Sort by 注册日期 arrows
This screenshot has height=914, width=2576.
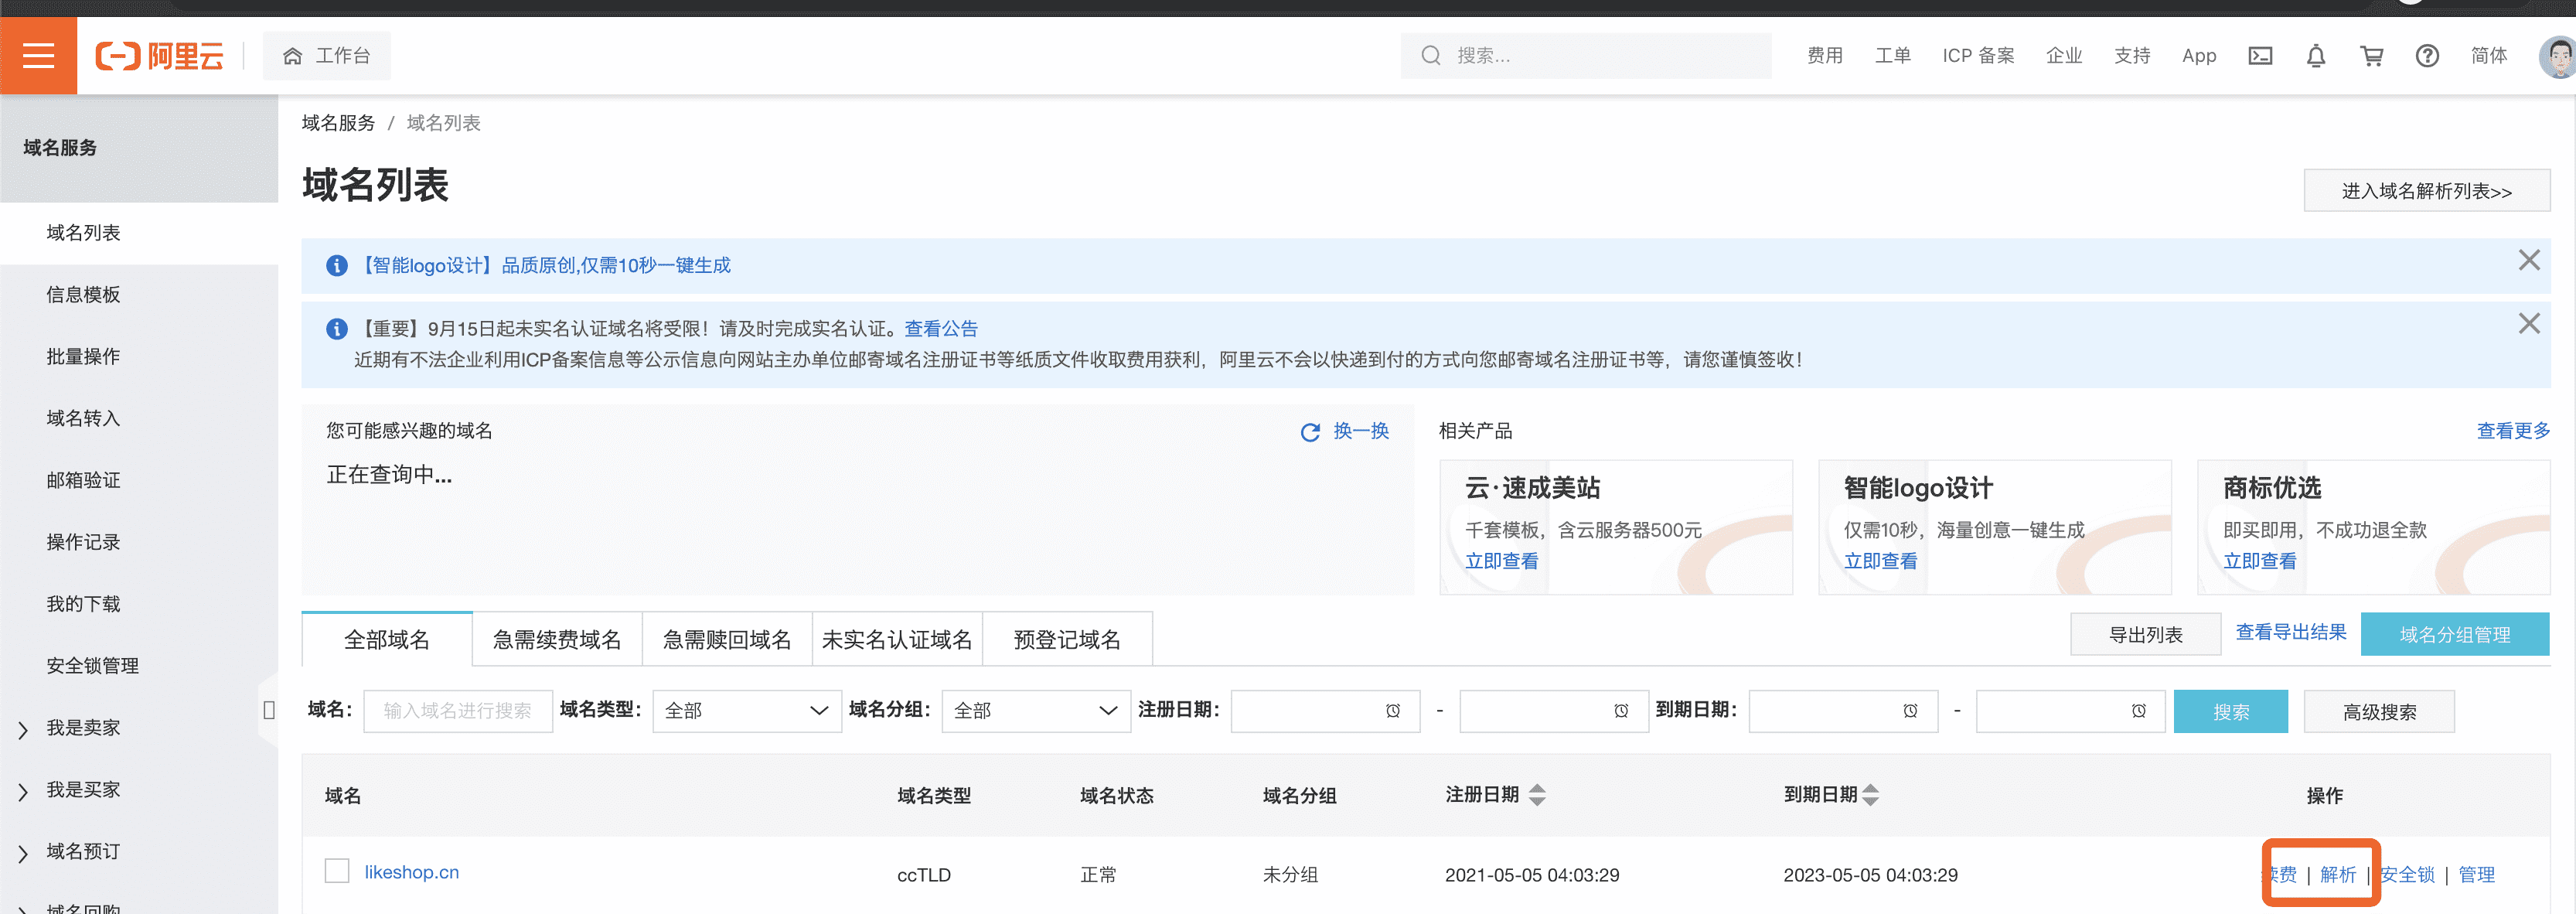tap(1537, 795)
